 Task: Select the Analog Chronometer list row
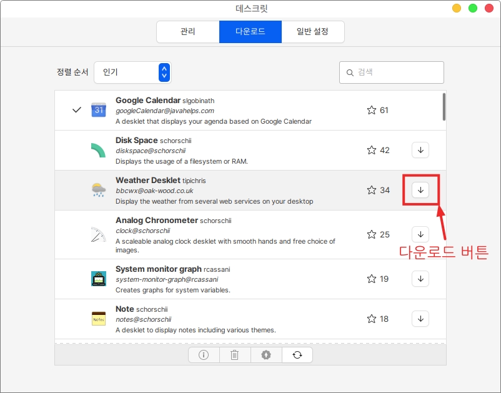237,234
